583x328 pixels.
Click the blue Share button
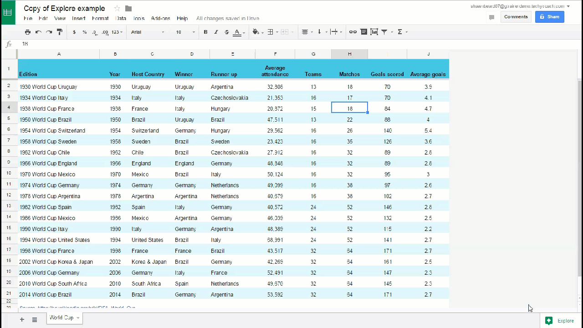[549, 17]
